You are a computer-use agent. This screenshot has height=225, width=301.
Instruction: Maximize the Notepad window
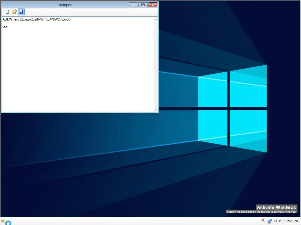143,5
